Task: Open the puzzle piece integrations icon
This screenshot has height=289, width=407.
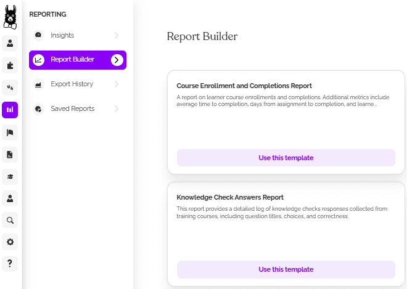Action: coord(10,65)
